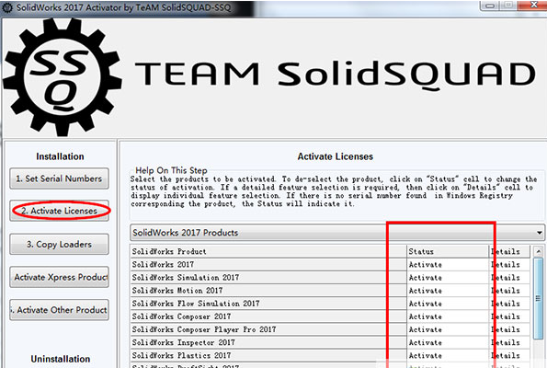The image size is (547, 368).
Task: Open Details for SolidWorks 2017 row
Action: point(509,265)
